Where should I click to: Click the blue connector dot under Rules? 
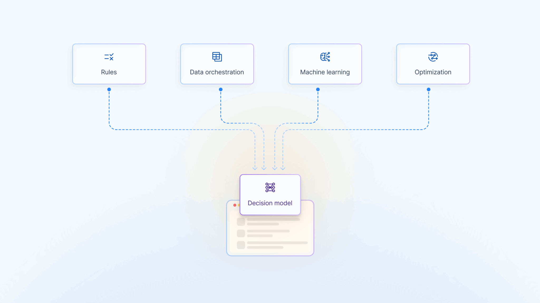pyautogui.click(x=109, y=89)
